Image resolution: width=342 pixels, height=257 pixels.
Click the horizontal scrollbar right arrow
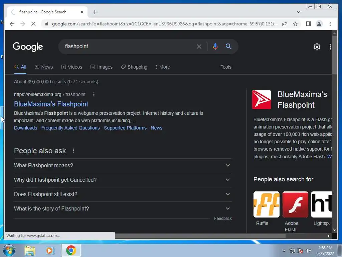(329, 236)
